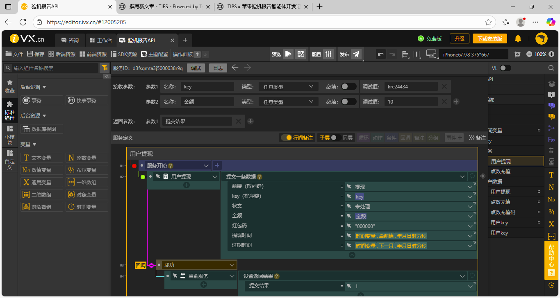The width and height of the screenshot is (560, 298).
Task: Toggle the required switch for key parameter
Action: pyautogui.click(x=348, y=86)
